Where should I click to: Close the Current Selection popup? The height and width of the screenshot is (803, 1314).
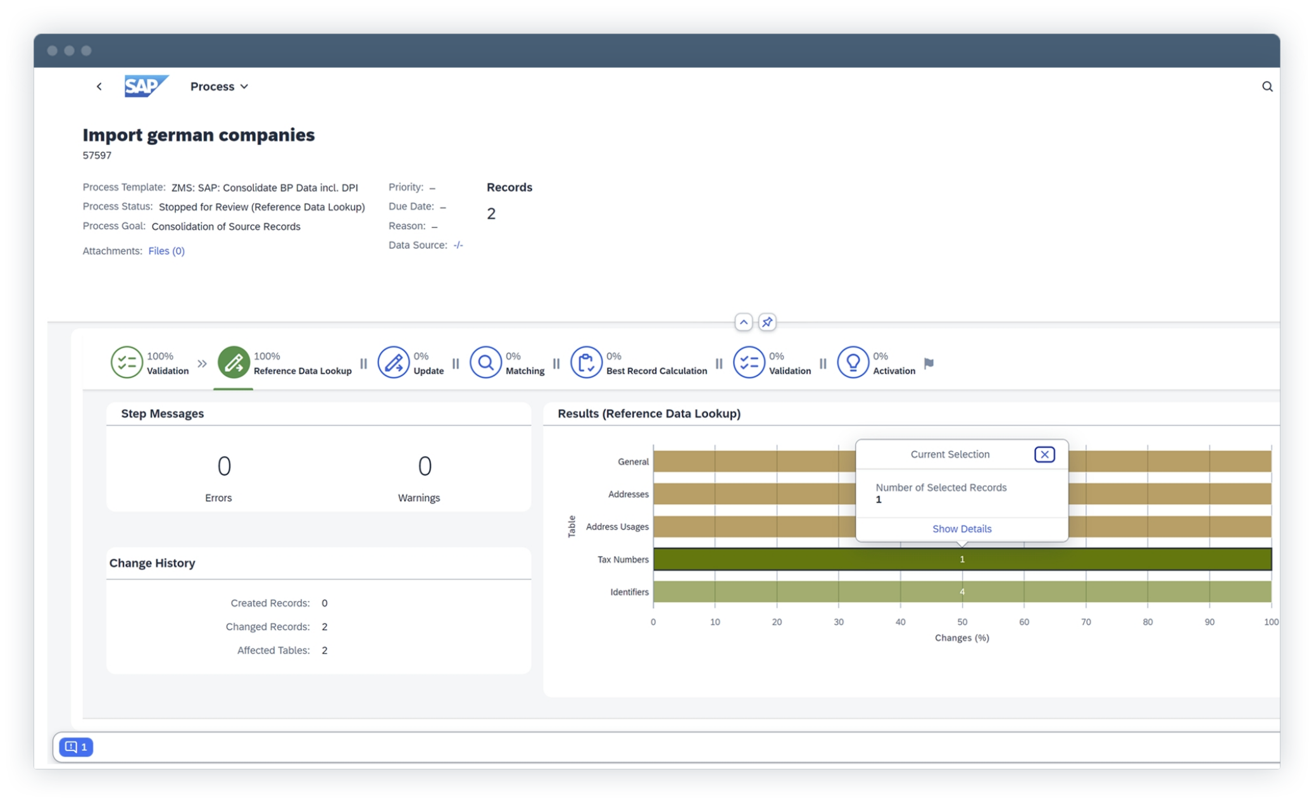(1044, 454)
